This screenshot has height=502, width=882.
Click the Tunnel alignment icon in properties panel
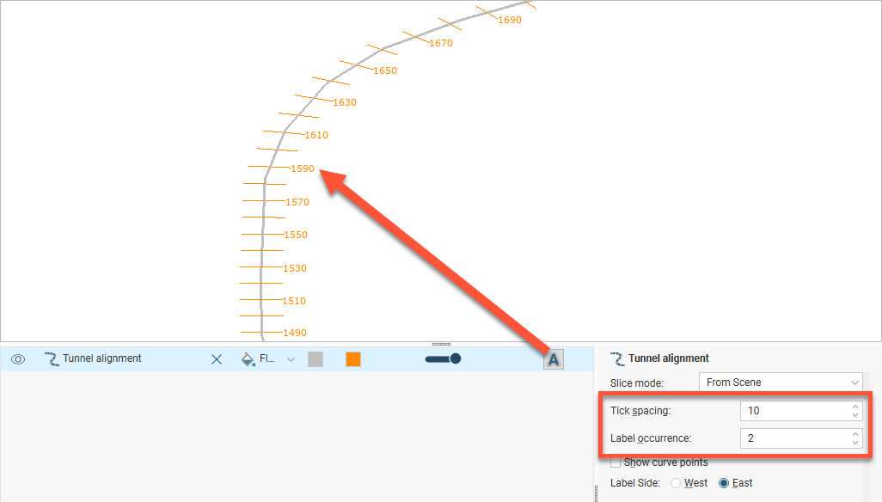[617, 358]
